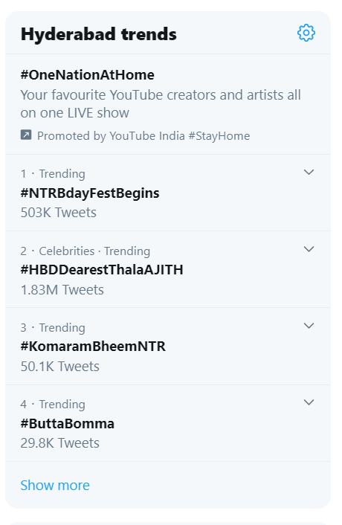Select the #ButtaBomma trending topic

click(x=67, y=424)
